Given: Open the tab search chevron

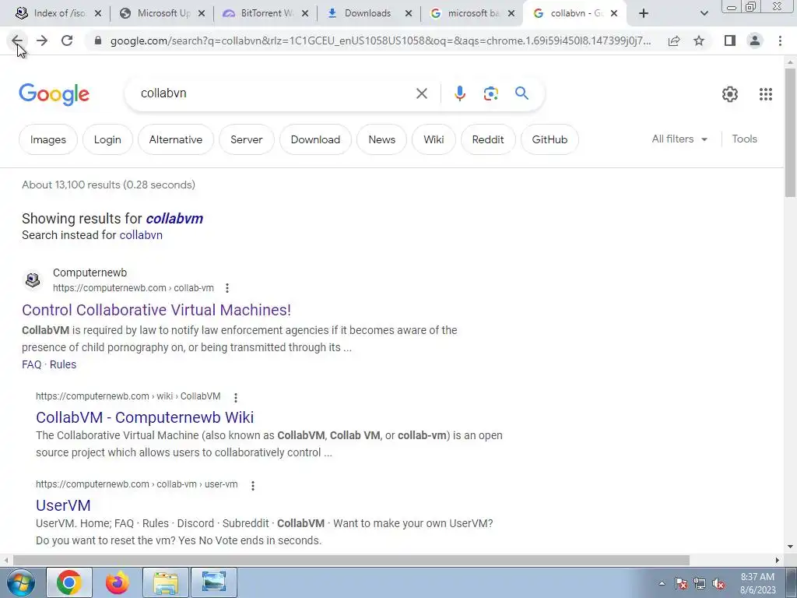Looking at the screenshot, I should (x=704, y=14).
